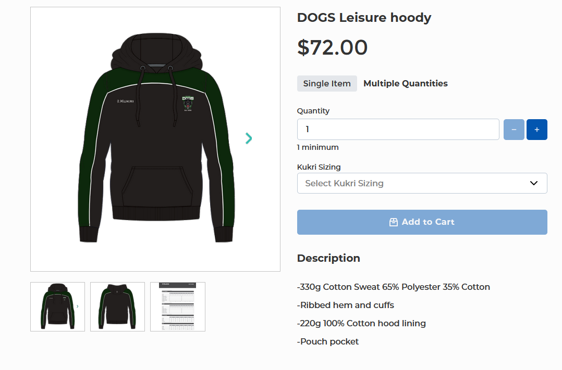Click the DOGS Leisure hoody title
This screenshot has height=370, width=562.
[364, 18]
